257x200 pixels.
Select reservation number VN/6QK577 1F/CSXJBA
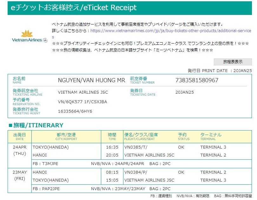point(82,102)
